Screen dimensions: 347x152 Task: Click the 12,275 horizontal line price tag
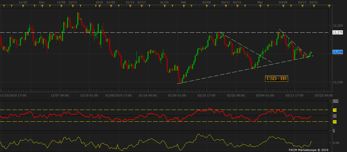pos(338,32)
